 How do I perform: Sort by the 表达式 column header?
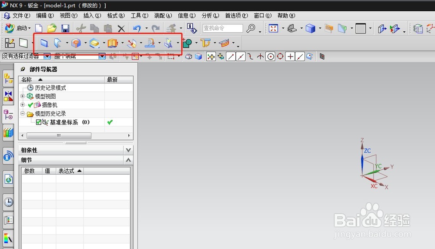pyautogui.click(x=70, y=171)
